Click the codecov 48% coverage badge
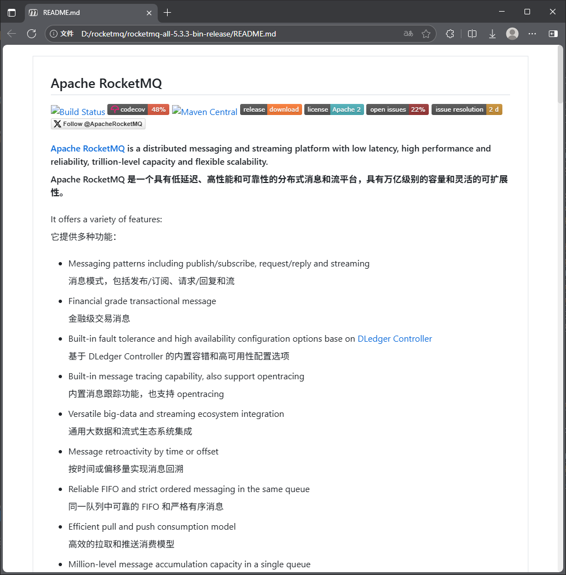The height and width of the screenshot is (575, 566). [138, 109]
